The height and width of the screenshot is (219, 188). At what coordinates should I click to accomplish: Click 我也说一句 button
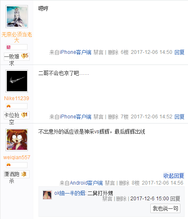pyautogui.click(x=165, y=208)
